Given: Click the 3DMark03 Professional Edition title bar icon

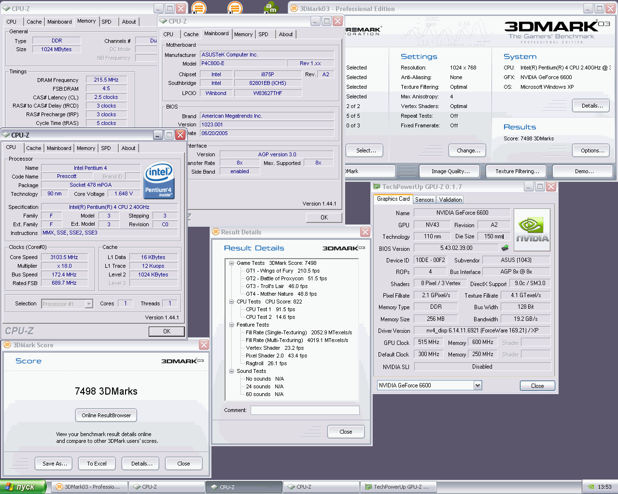Looking at the screenshot, I should pos(294,9).
